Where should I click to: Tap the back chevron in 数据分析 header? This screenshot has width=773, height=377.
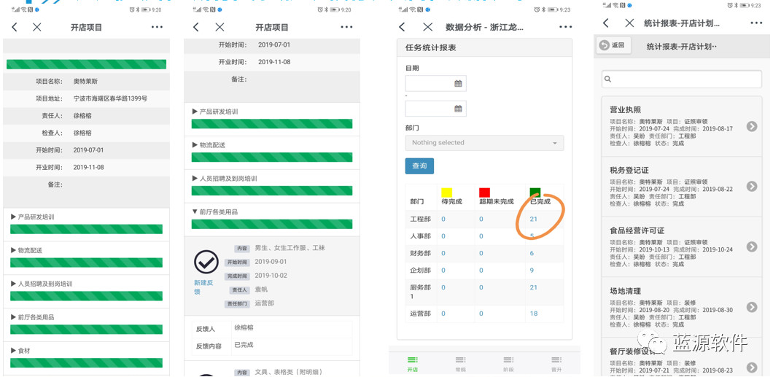[x=402, y=27]
